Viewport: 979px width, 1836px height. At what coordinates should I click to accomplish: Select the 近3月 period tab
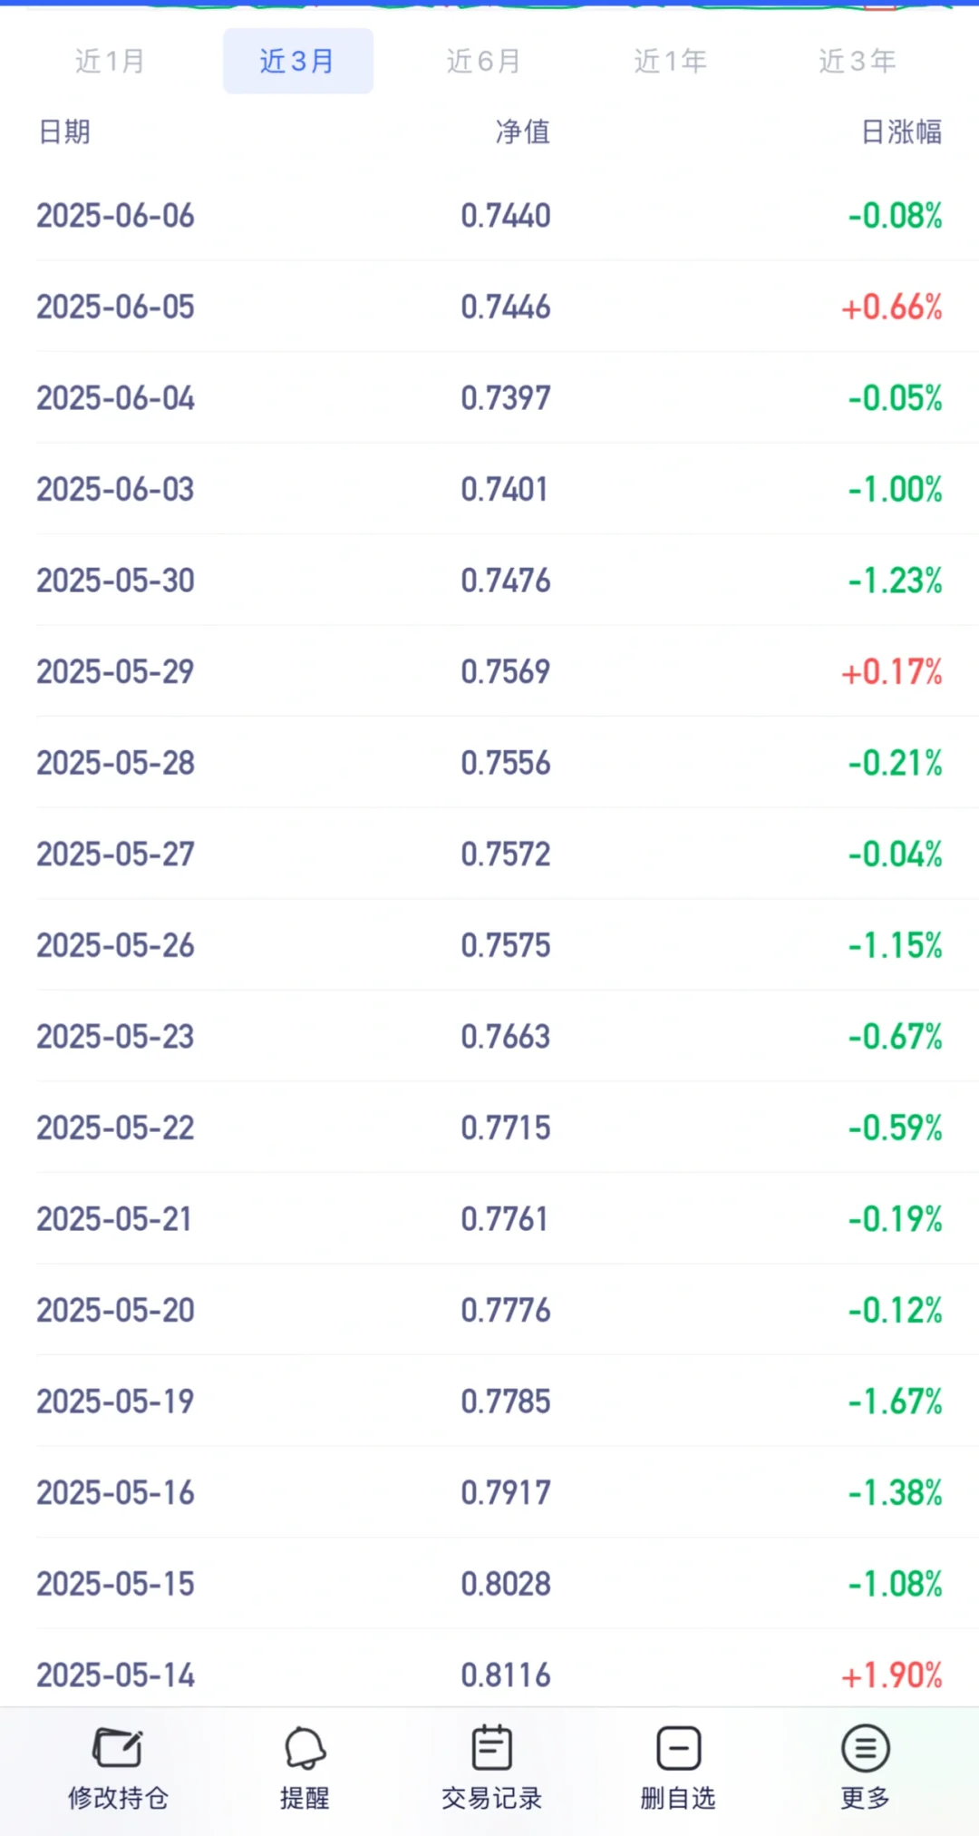(x=298, y=61)
